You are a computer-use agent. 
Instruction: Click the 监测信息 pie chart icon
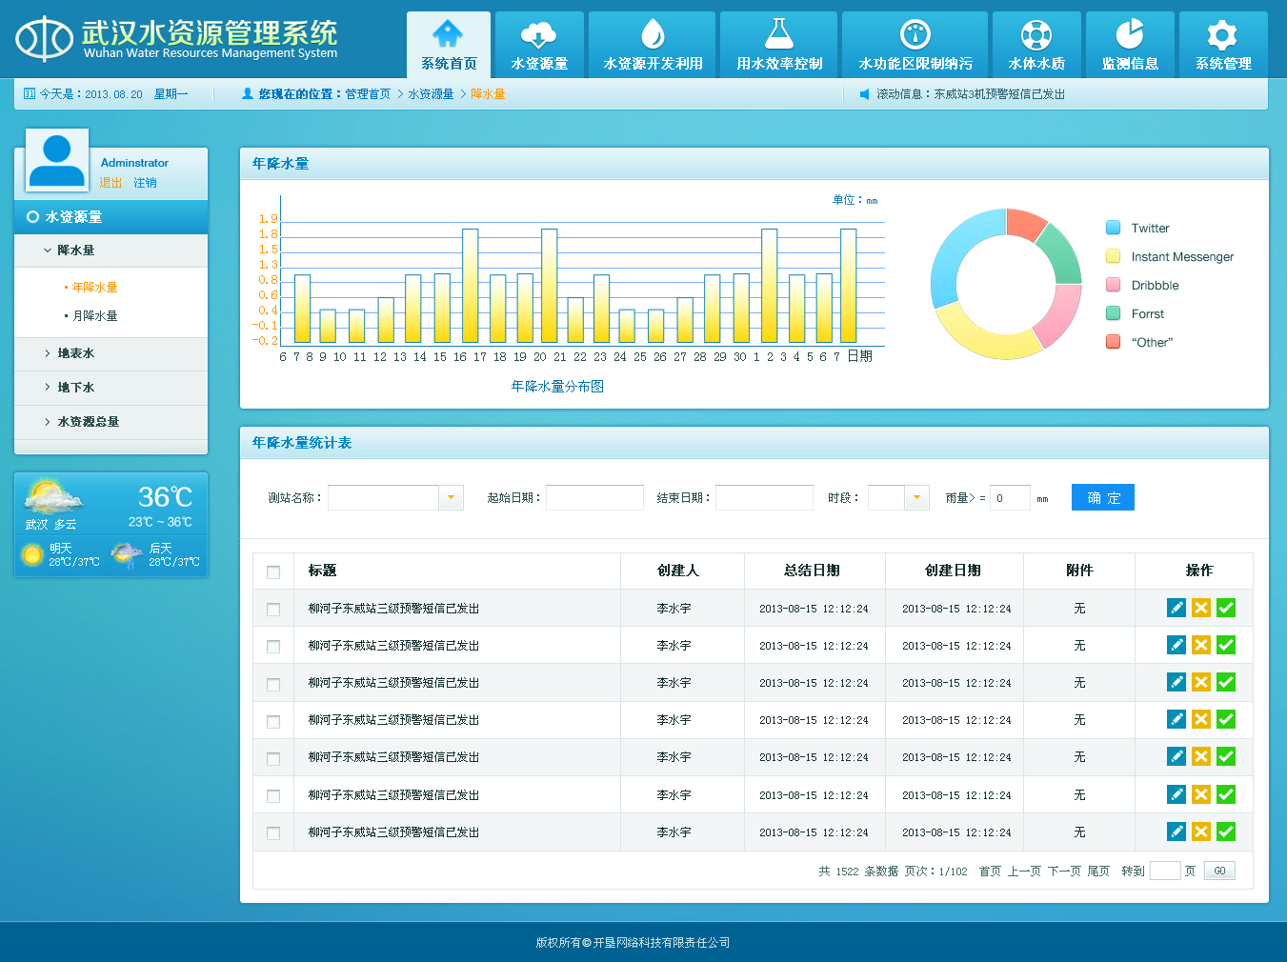tap(1130, 34)
